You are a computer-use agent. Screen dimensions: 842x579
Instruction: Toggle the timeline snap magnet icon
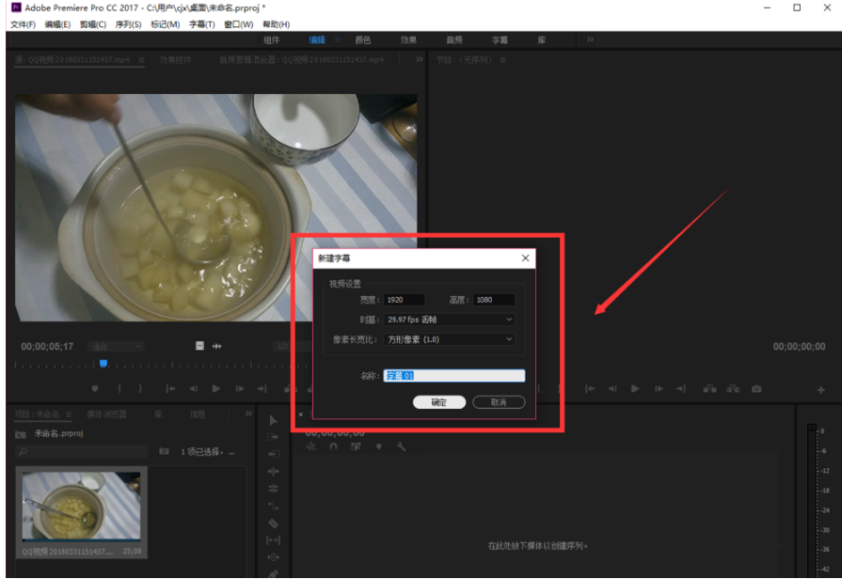pyautogui.click(x=333, y=446)
